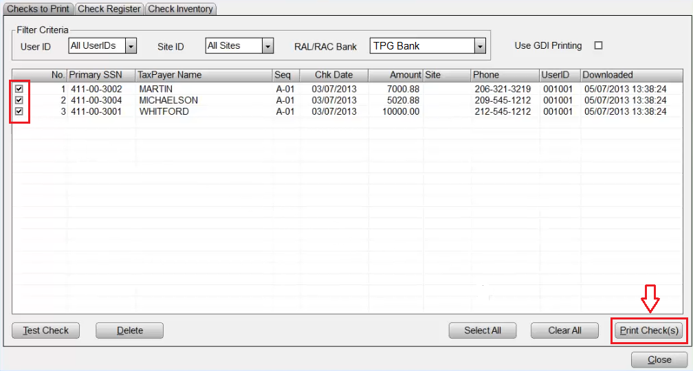
Task: Expand the Site ID dropdown
Action: [x=268, y=46]
